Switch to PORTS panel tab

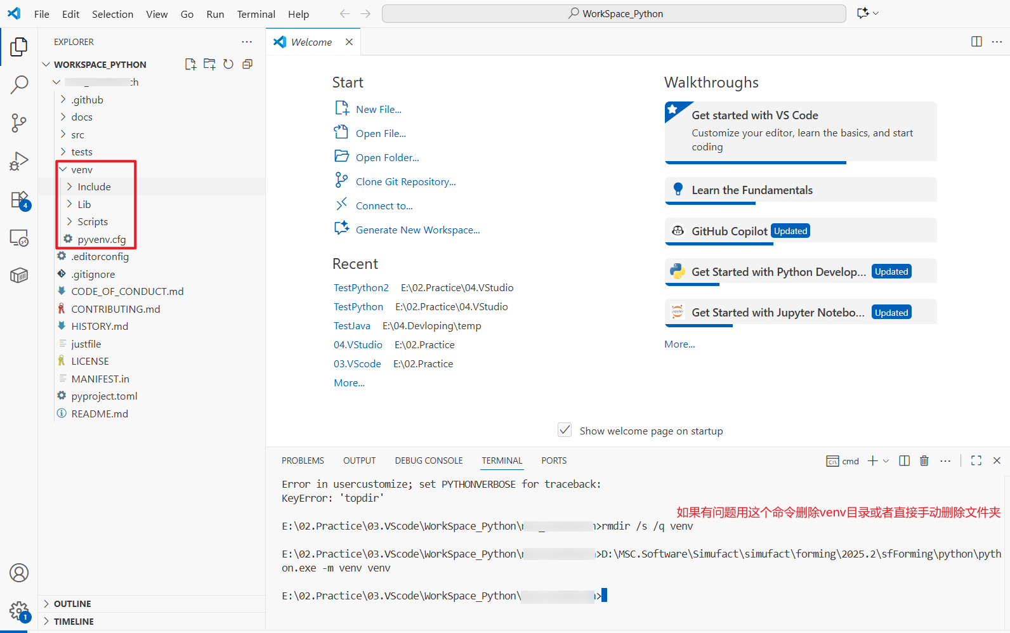coord(554,460)
